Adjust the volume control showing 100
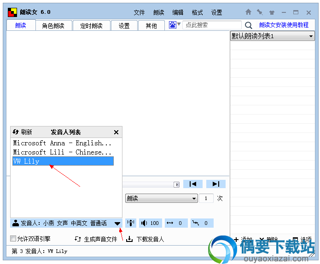Image resolution: width=320 pixels, height=264 pixels. 151,223
